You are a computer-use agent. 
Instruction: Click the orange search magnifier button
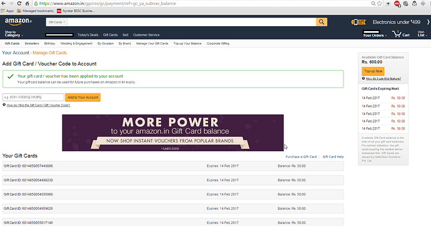(321, 22)
